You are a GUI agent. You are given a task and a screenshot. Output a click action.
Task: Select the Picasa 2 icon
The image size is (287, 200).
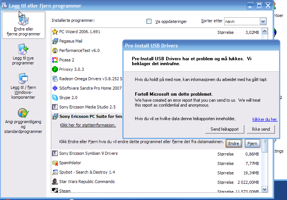pyautogui.click(x=55, y=60)
